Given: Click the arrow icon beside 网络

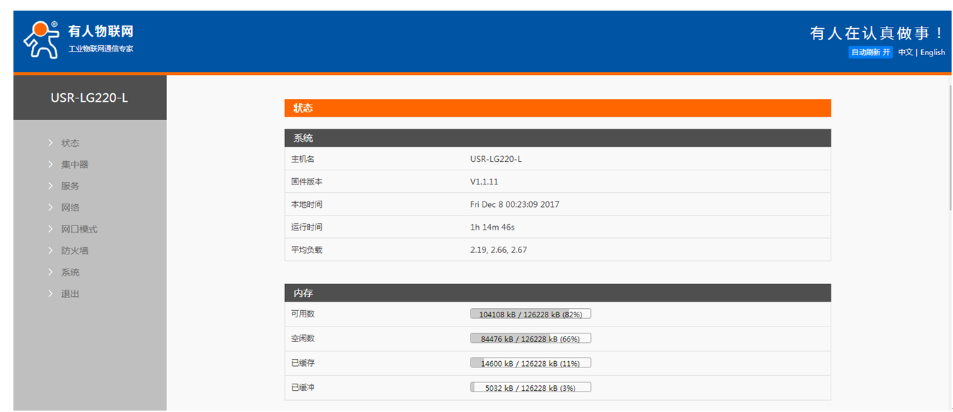Looking at the screenshot, I should 50,208.
